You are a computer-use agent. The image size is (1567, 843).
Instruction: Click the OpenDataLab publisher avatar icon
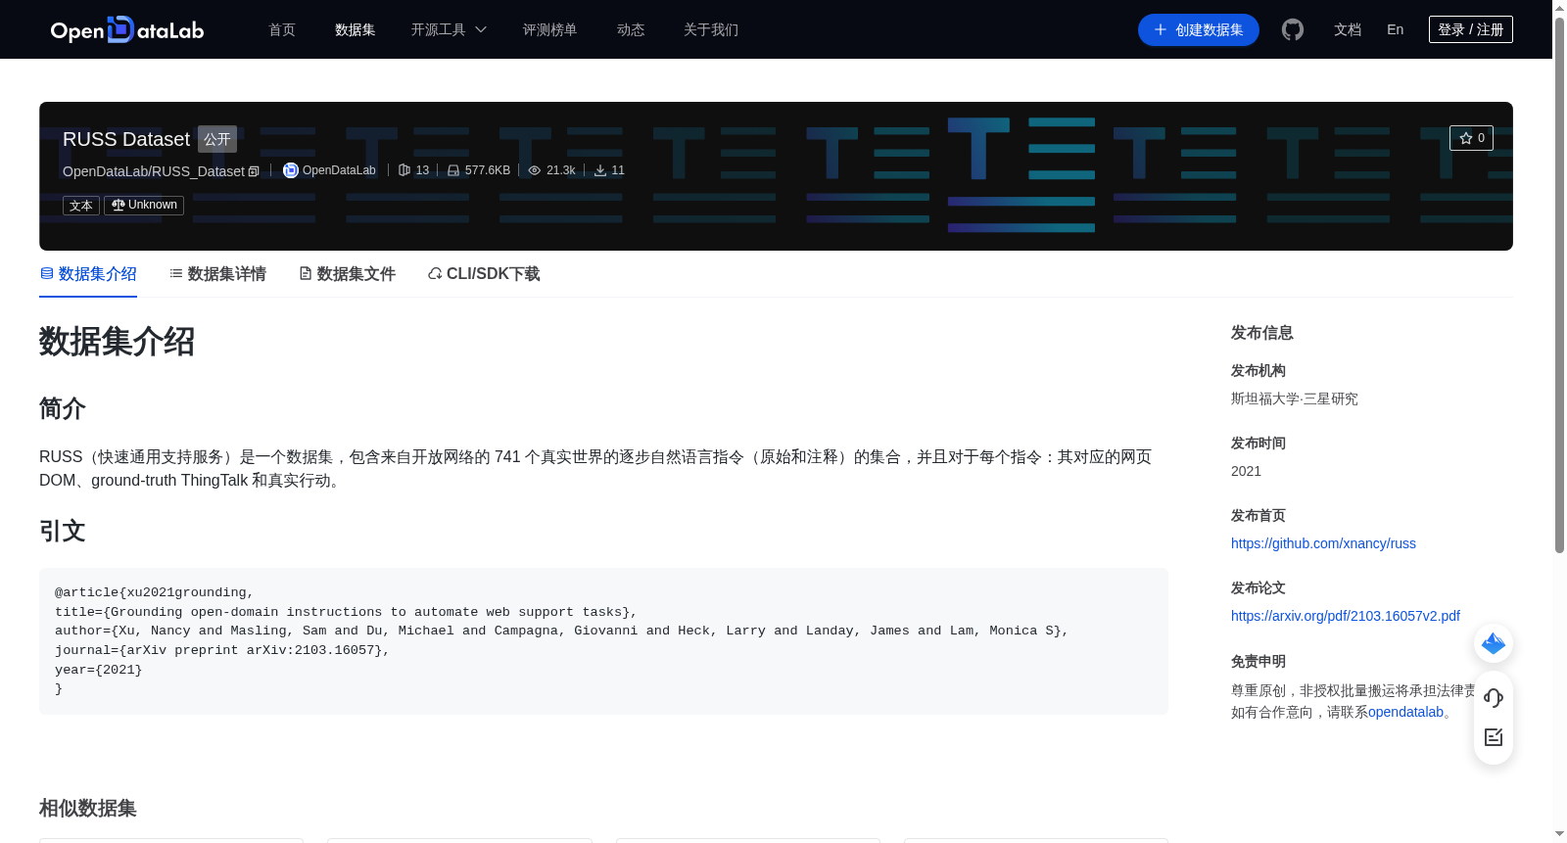(x=291, y=170)
